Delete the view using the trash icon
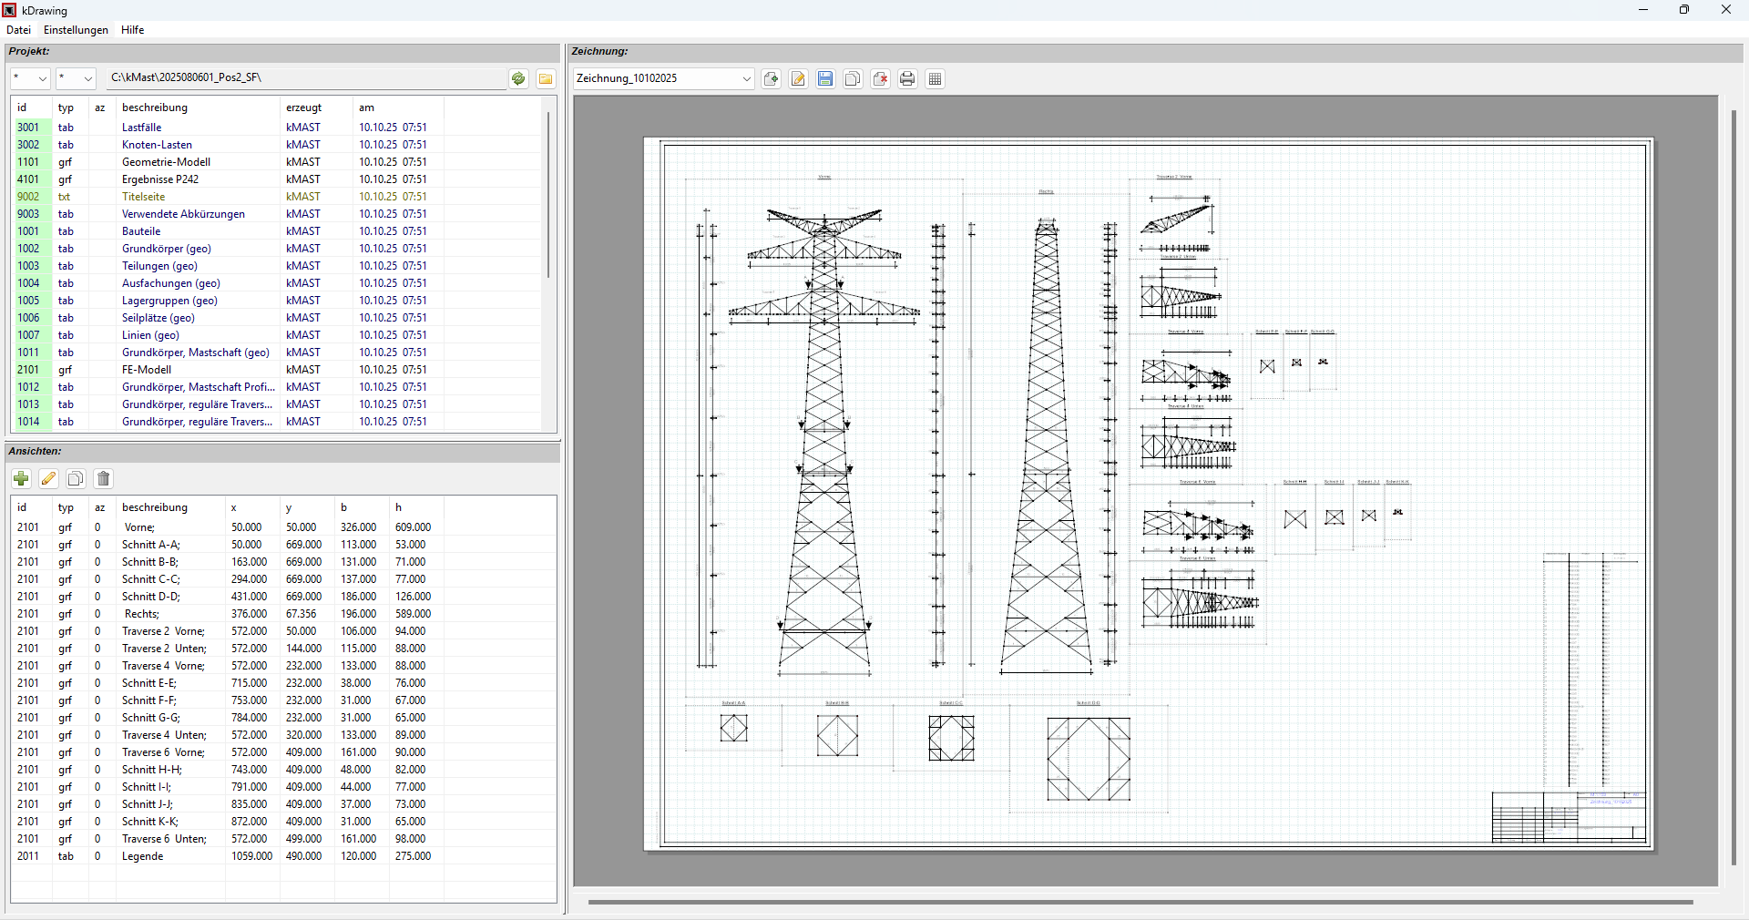The width and height of the screenshot is (1749, 920). pos(104,479)
